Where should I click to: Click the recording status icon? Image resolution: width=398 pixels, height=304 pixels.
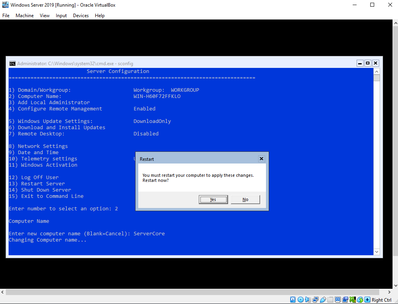pos(345,300)
